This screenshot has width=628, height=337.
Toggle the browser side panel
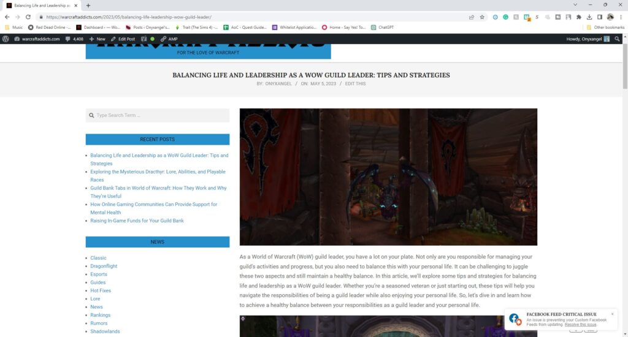click(600, 17)
